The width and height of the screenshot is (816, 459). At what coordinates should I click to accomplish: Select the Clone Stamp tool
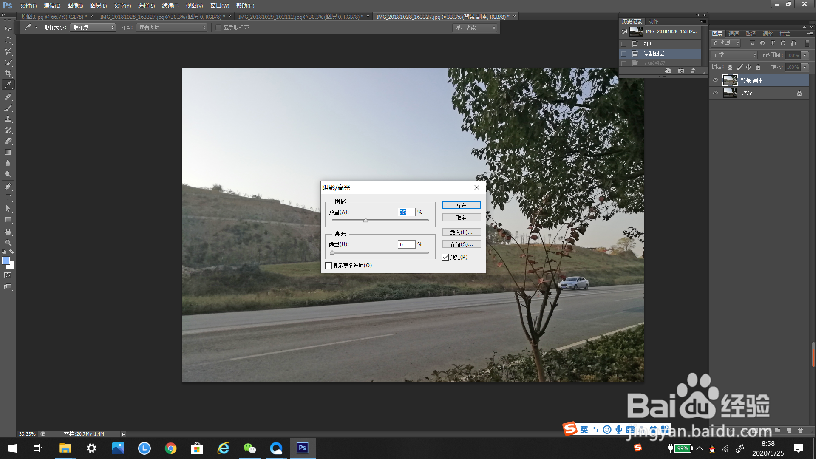tap(8, 119)
